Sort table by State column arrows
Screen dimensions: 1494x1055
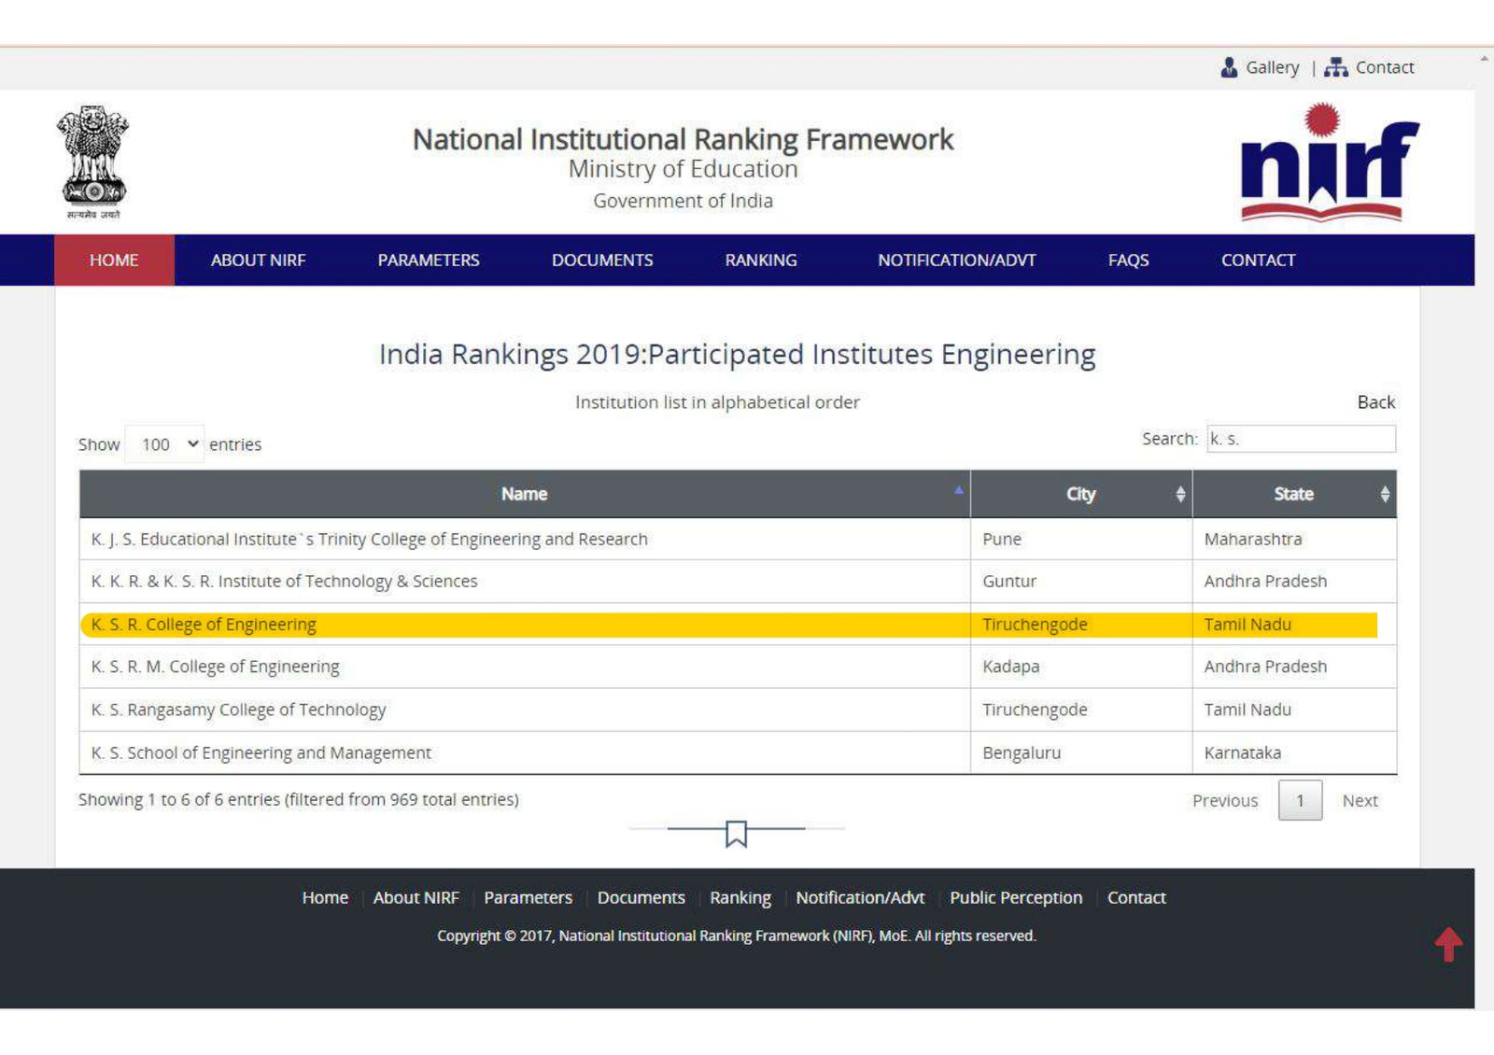[1385, 494]
